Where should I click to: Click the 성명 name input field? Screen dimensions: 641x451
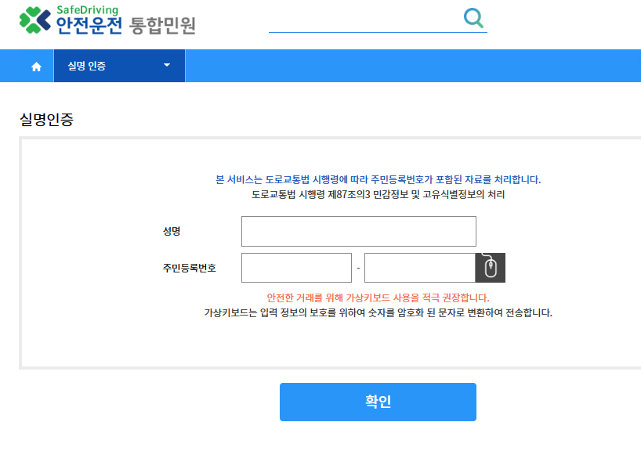point(359,231)
